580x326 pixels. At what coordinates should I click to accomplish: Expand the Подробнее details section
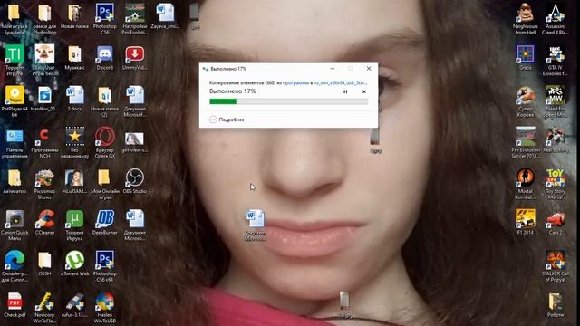(227, 120)
